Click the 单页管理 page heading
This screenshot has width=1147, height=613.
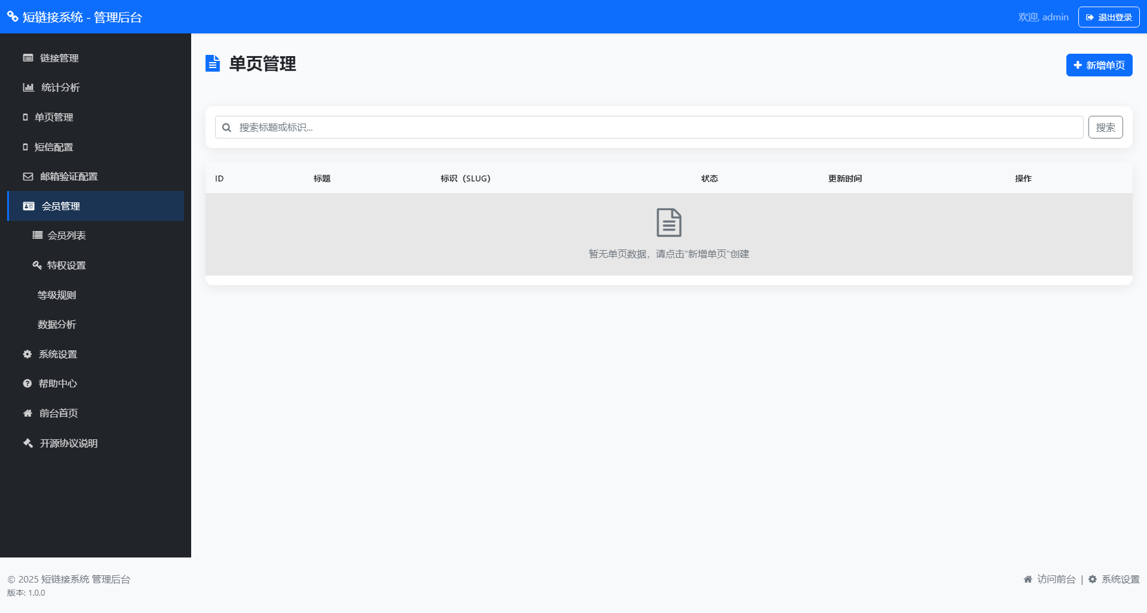pos(263,63)
